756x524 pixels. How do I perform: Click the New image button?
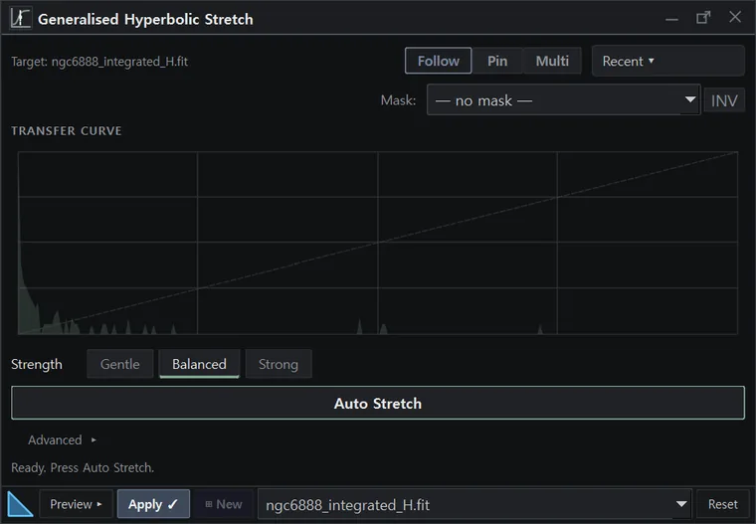tap(223, 504)
